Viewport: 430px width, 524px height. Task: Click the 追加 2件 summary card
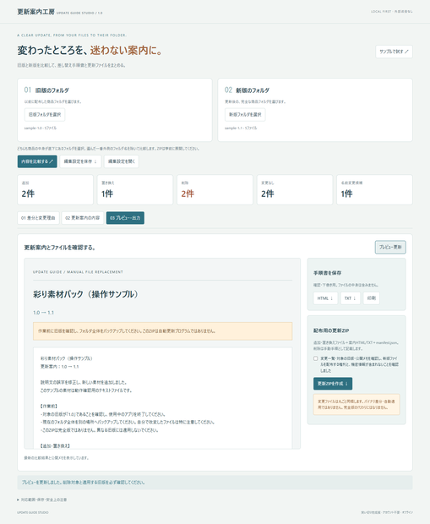[55, 189]
